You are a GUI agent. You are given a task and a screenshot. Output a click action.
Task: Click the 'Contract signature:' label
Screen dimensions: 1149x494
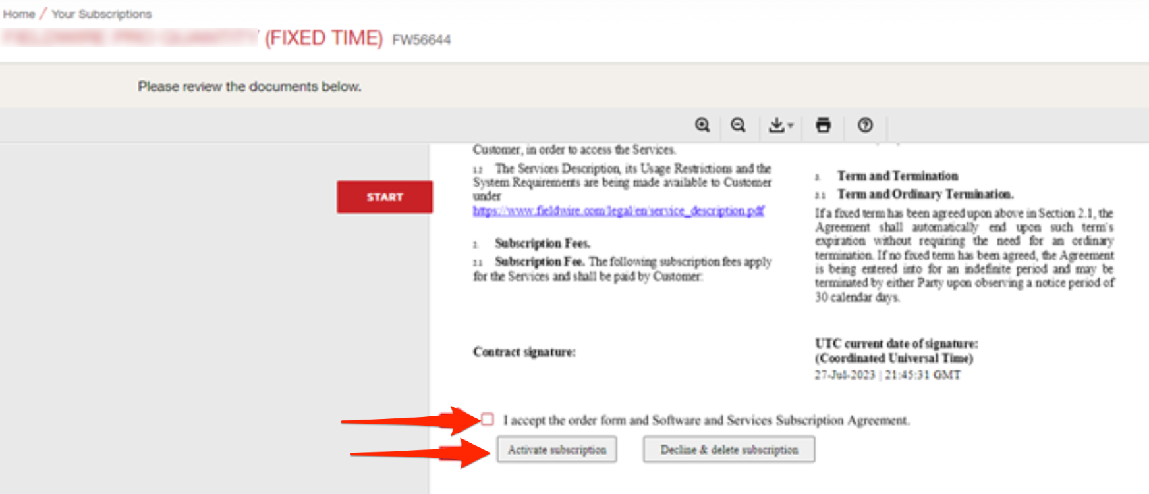coord(524,352)
